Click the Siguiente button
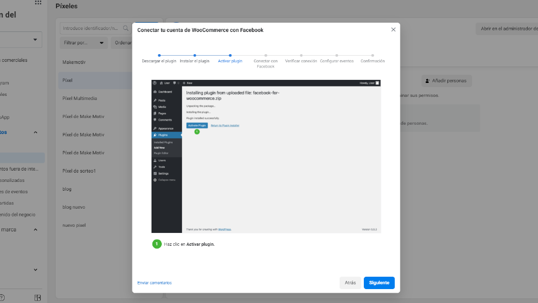This screenshot has height=303, width=538. click(379, 283)
